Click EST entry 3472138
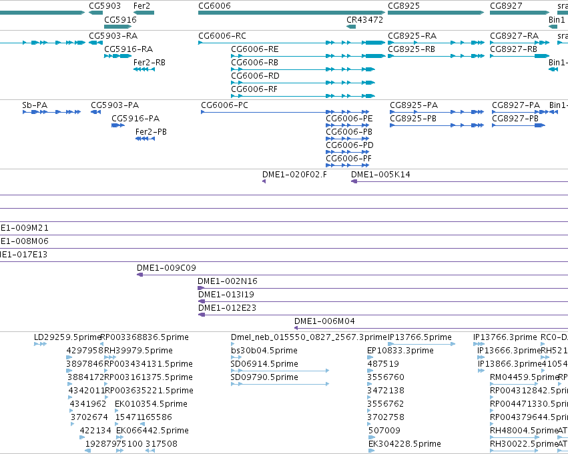The image size is (568, 454). click(x=386, y=391)
